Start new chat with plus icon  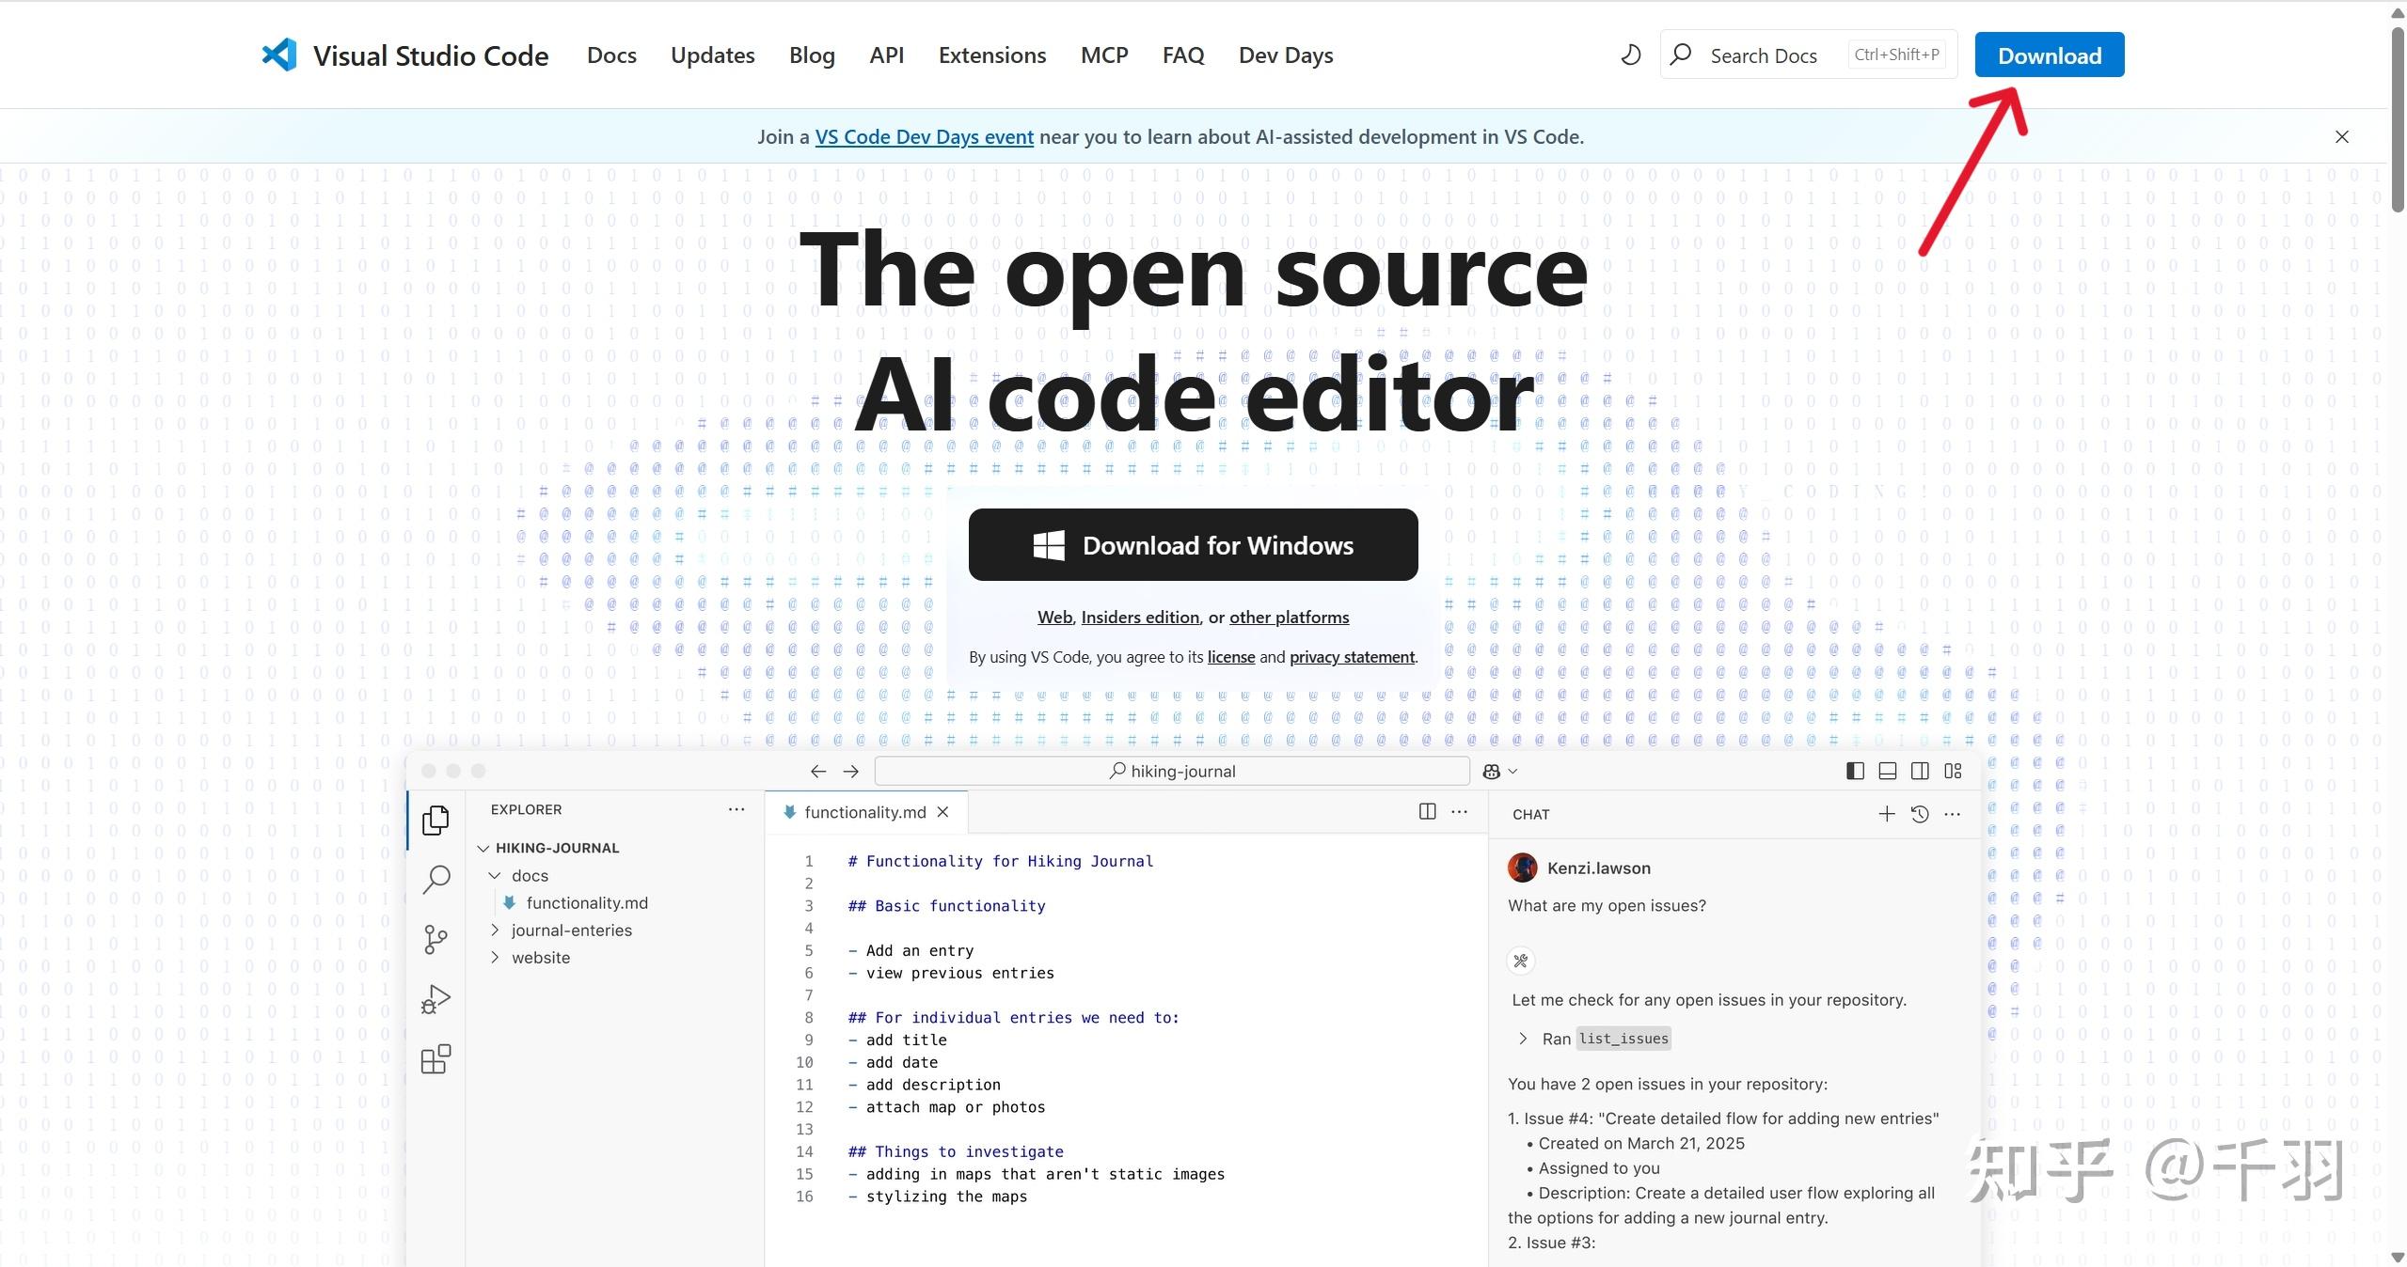(x=1886, y=814)
